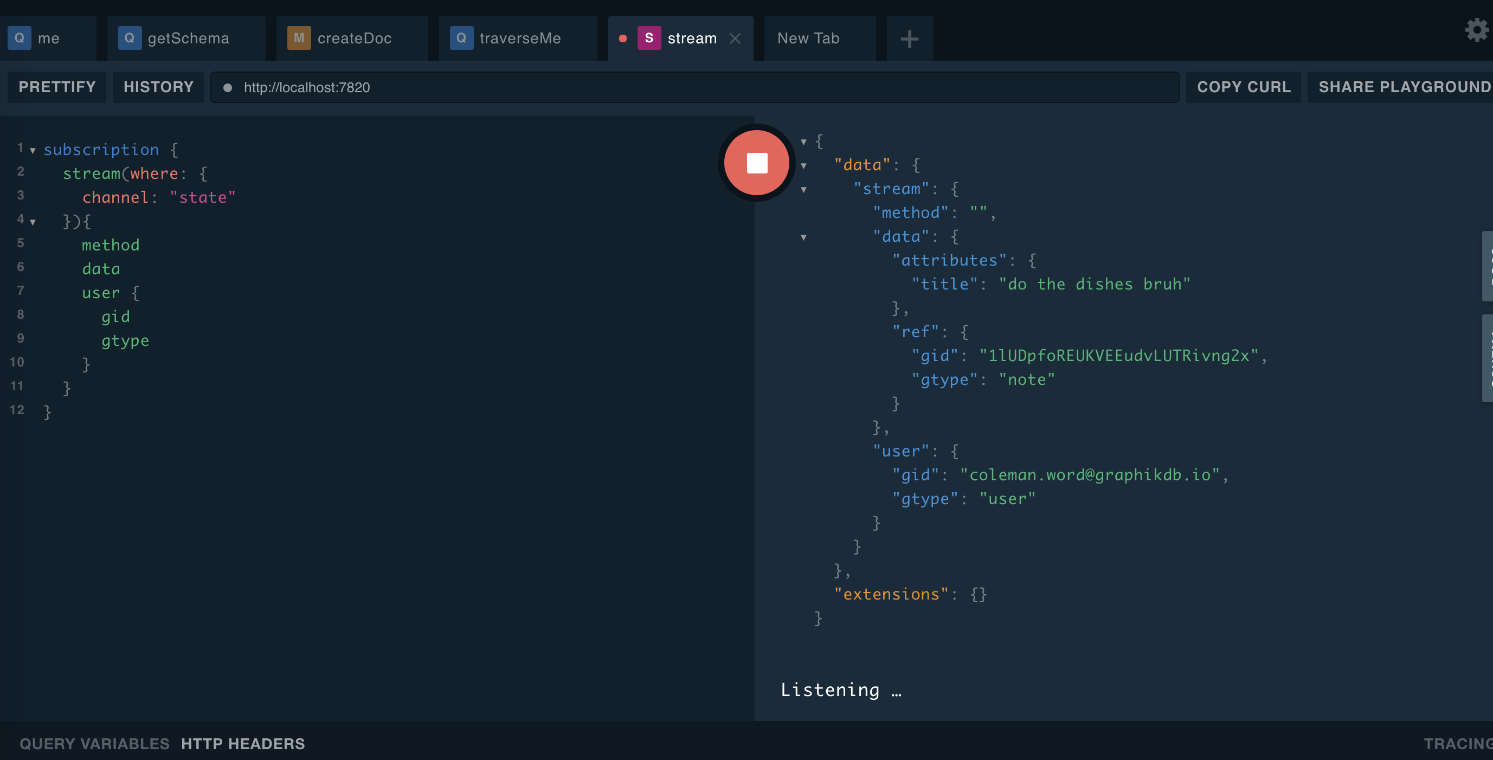Click the Q icon on the me tab
This screenshot has width=1493, height=760.
coord(19,38)
